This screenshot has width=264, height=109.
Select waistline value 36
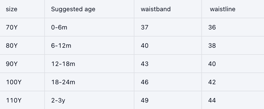pos(212,27)
